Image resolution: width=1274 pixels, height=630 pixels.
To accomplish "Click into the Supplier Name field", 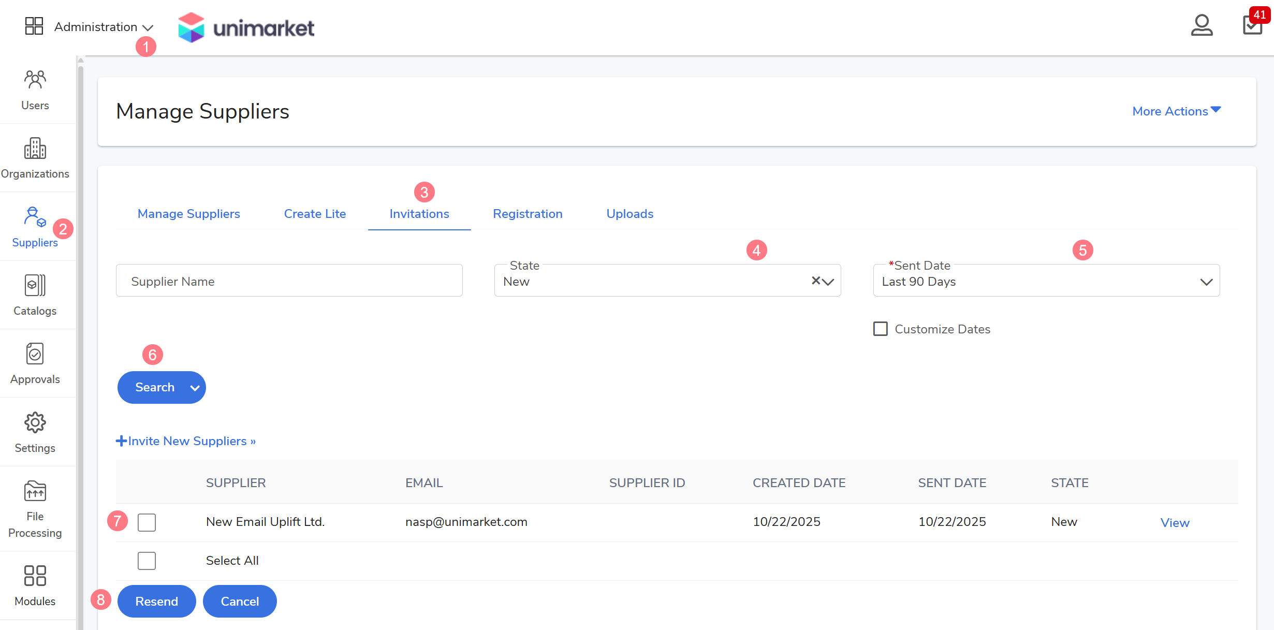I will click(289, 281).
